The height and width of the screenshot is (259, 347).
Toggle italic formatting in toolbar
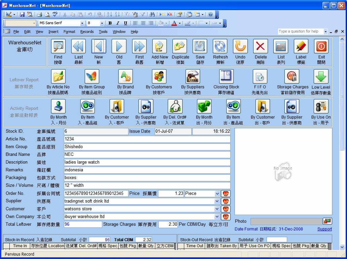[x=118, y=23]
